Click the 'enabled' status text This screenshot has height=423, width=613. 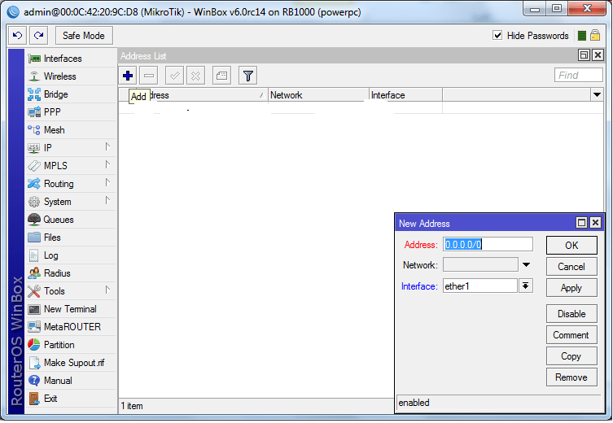click(x=414, y=403)
